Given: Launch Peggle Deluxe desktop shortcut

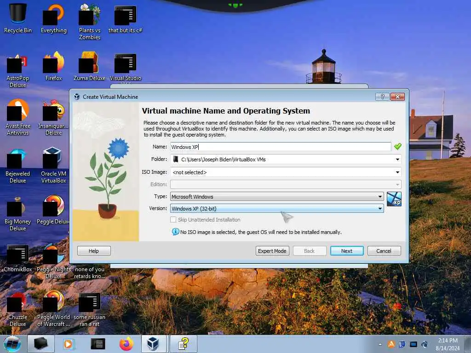Looking at the screenshot, I should (53, 210).
